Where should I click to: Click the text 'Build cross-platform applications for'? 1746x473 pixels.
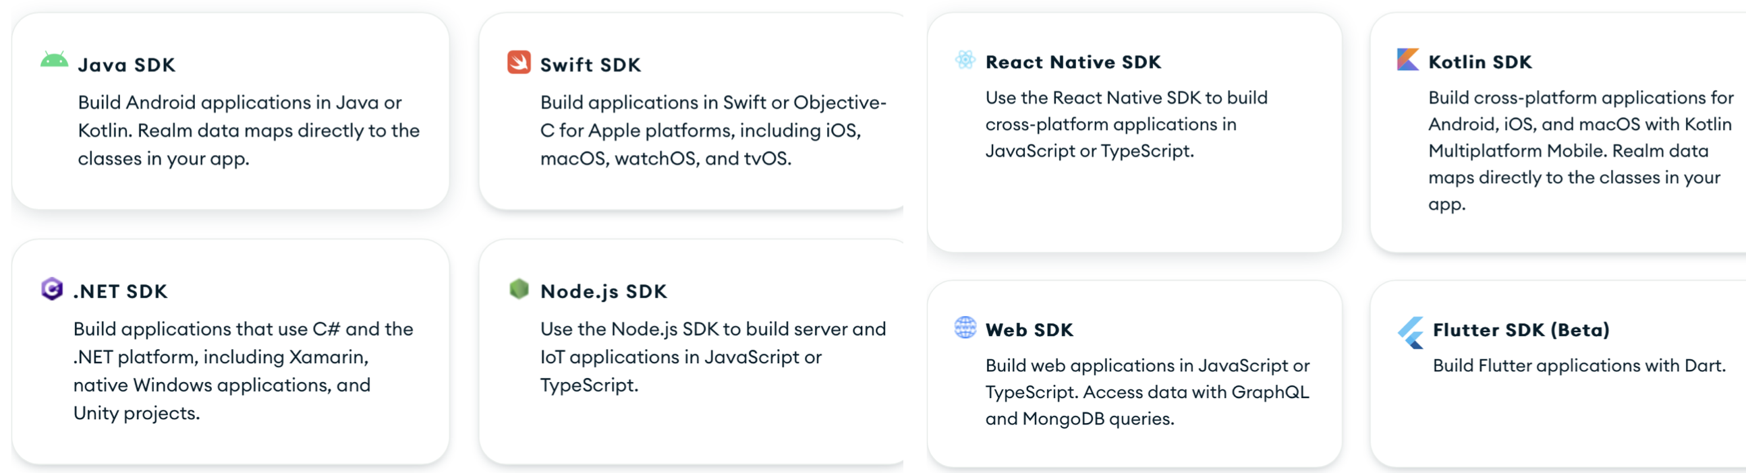pyautogui.click(x=1581, y=98)
